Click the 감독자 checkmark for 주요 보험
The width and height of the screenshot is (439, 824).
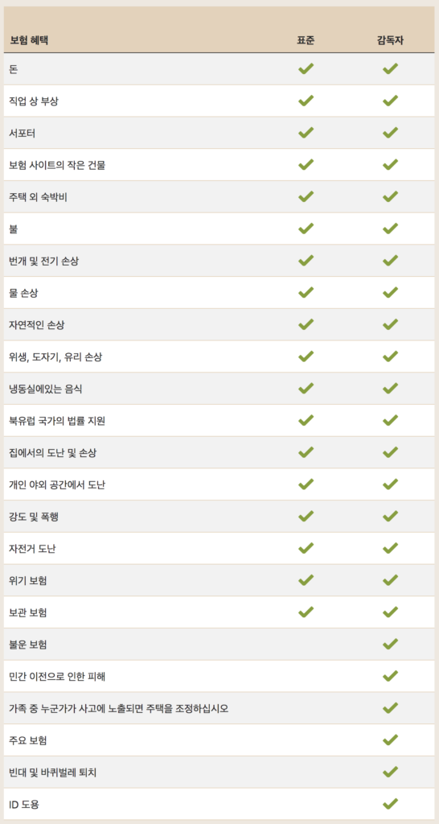[390, 740]
